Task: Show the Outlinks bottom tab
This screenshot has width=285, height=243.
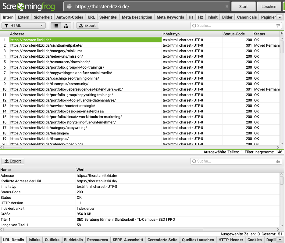Action: pyautogui.click(x=52, y=240)
